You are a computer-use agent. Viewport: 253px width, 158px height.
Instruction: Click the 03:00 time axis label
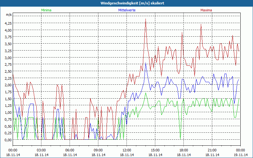coord(41,150)
